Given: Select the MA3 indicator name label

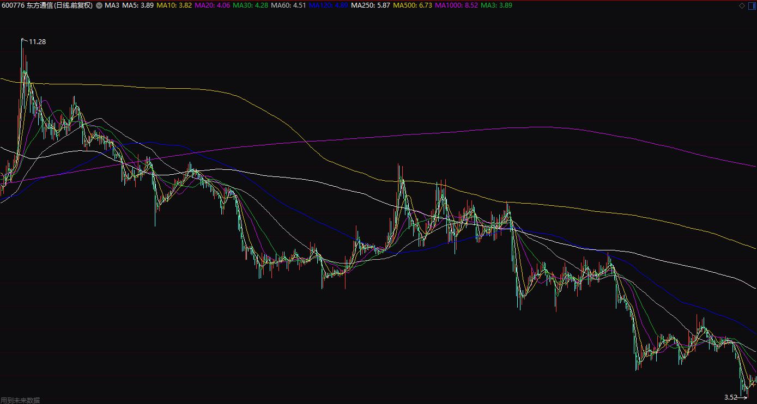Looking at the screenshot, I should click(x=112, y=5).
